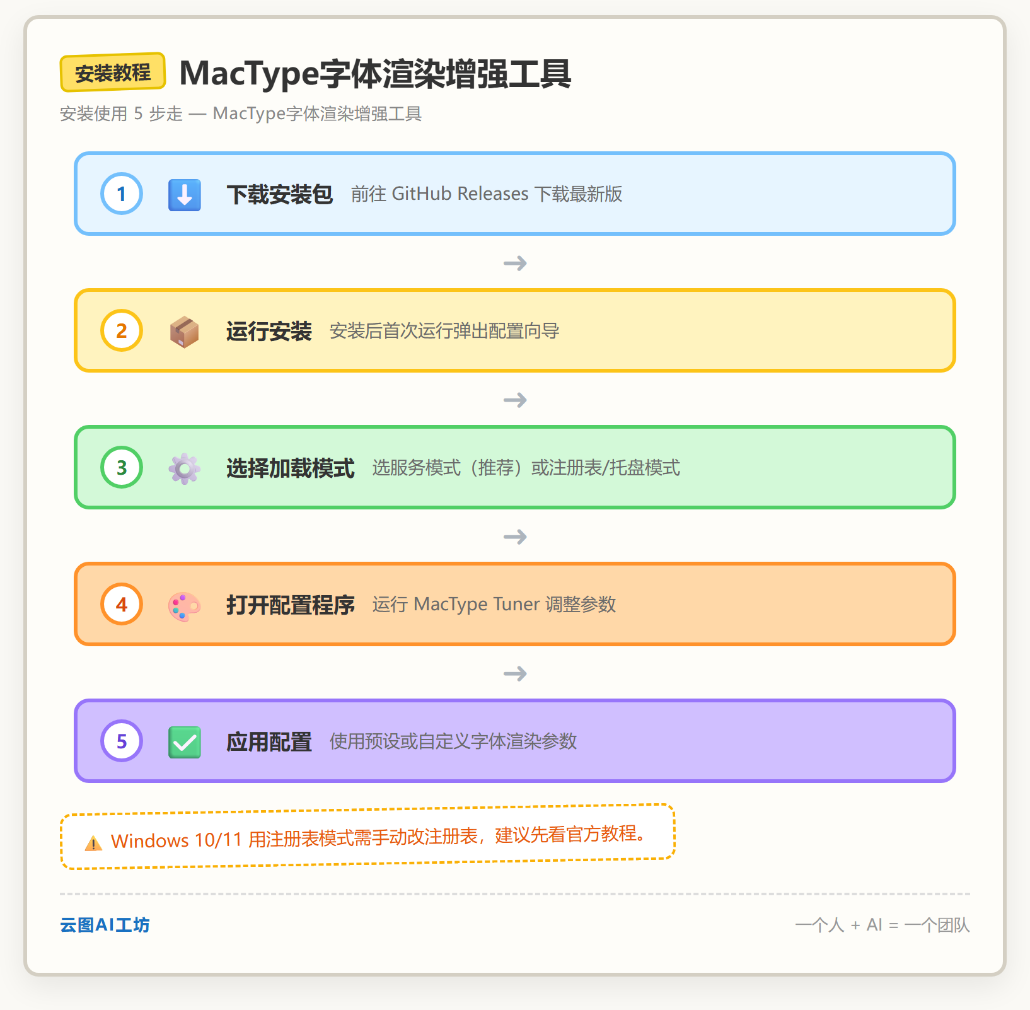The width and height of the screenshot is (1030, 1010).
Task: Click the description 使用预设或自定义字体渲染参数
Action: click(x=453, y=741)
